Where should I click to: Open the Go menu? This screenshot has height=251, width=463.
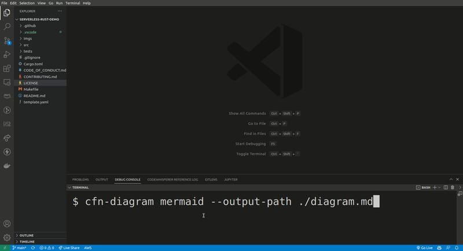pos(51,3)
